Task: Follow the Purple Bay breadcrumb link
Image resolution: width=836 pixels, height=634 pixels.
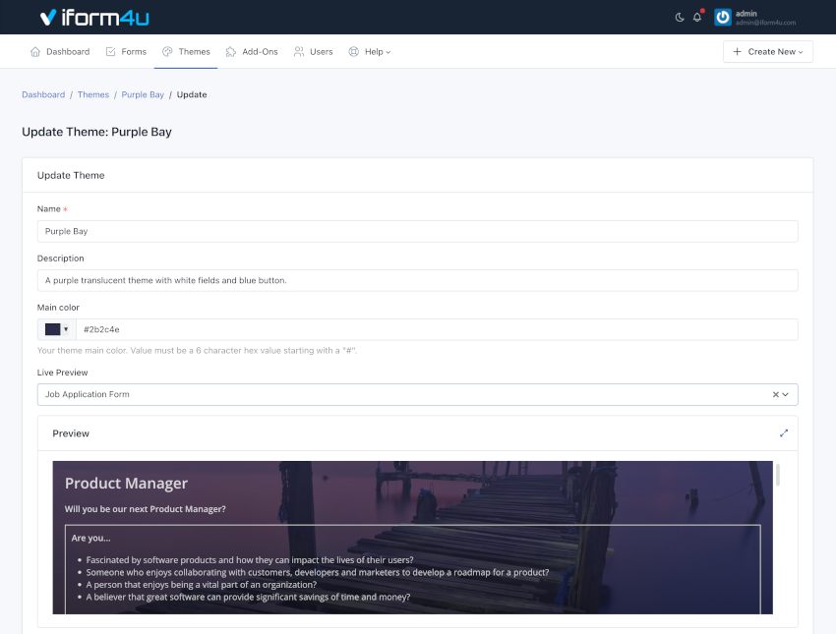Action: [x=142, y=94]
